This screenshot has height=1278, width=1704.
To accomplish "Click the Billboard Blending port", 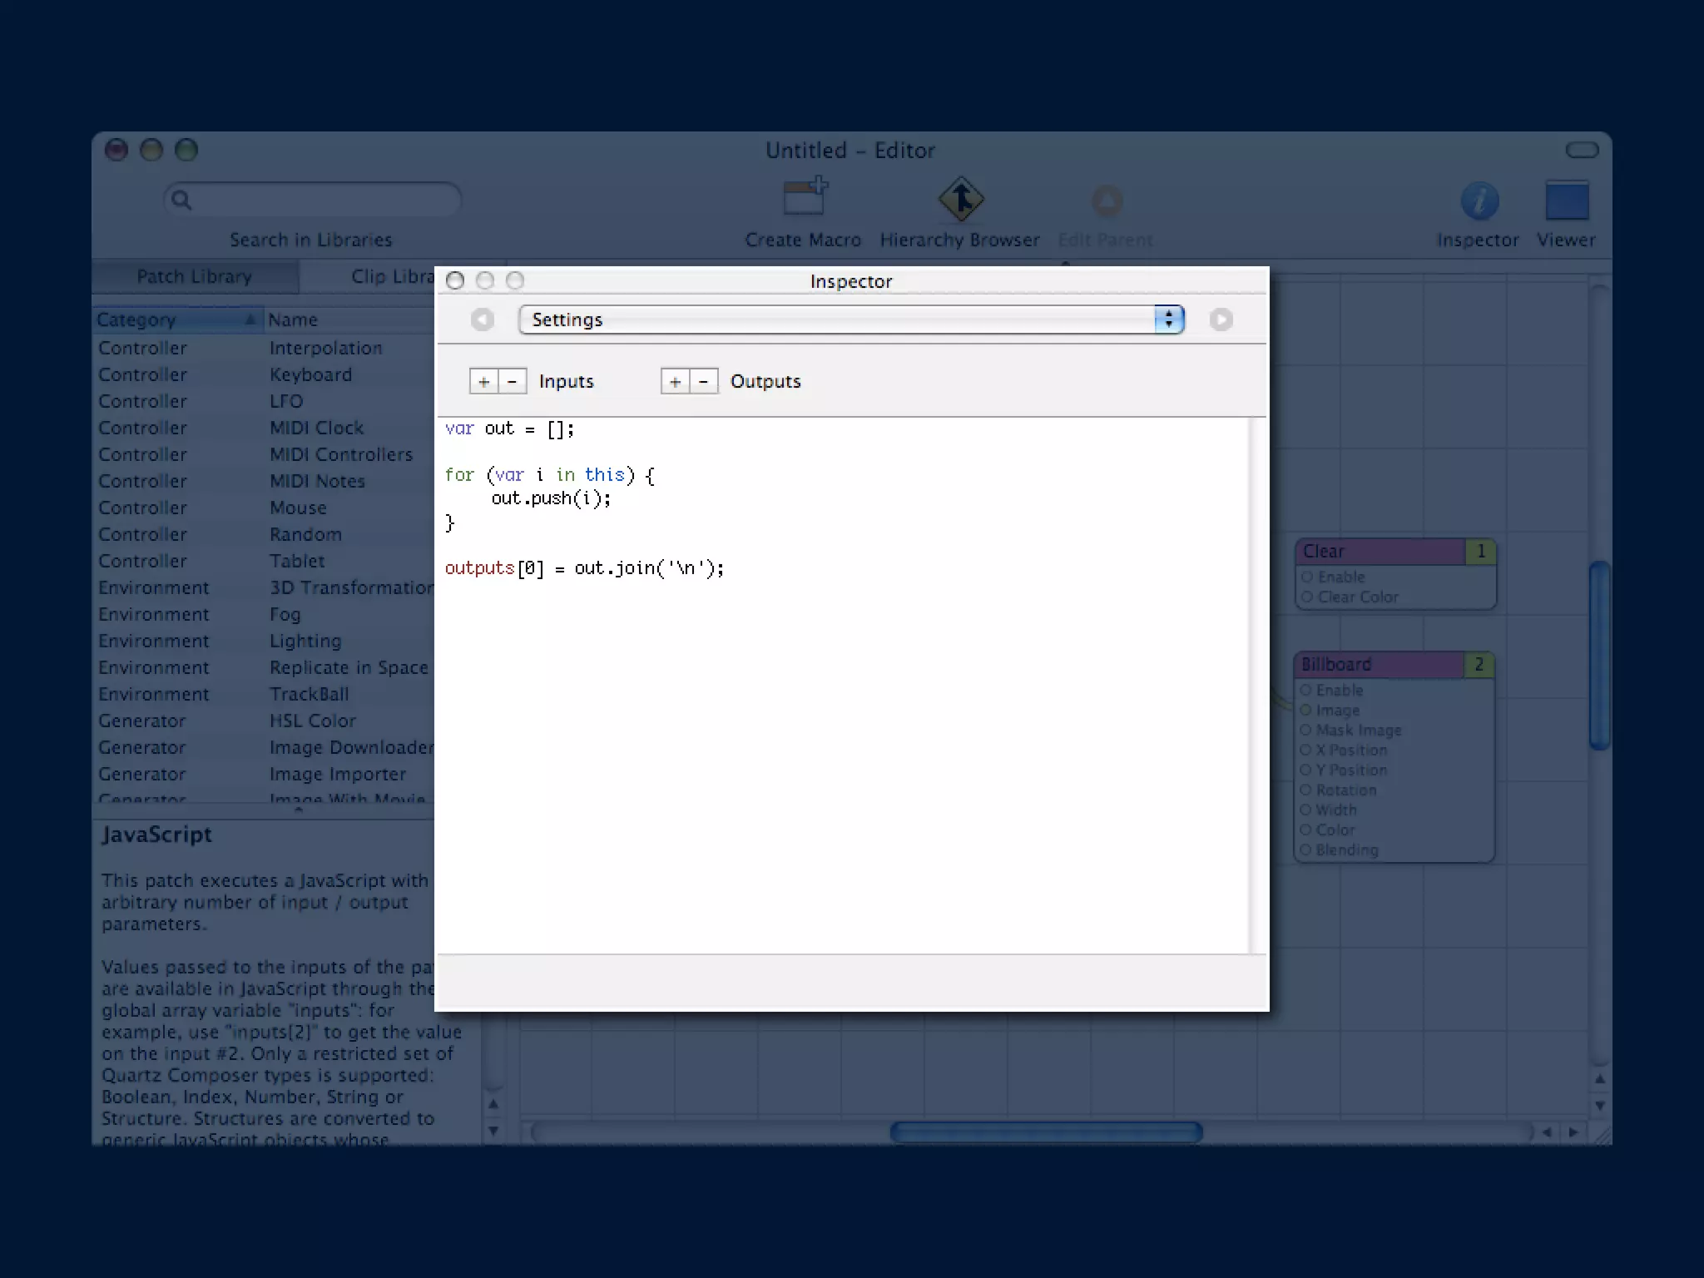I will pyautogui.click(x=1305, y=850).
